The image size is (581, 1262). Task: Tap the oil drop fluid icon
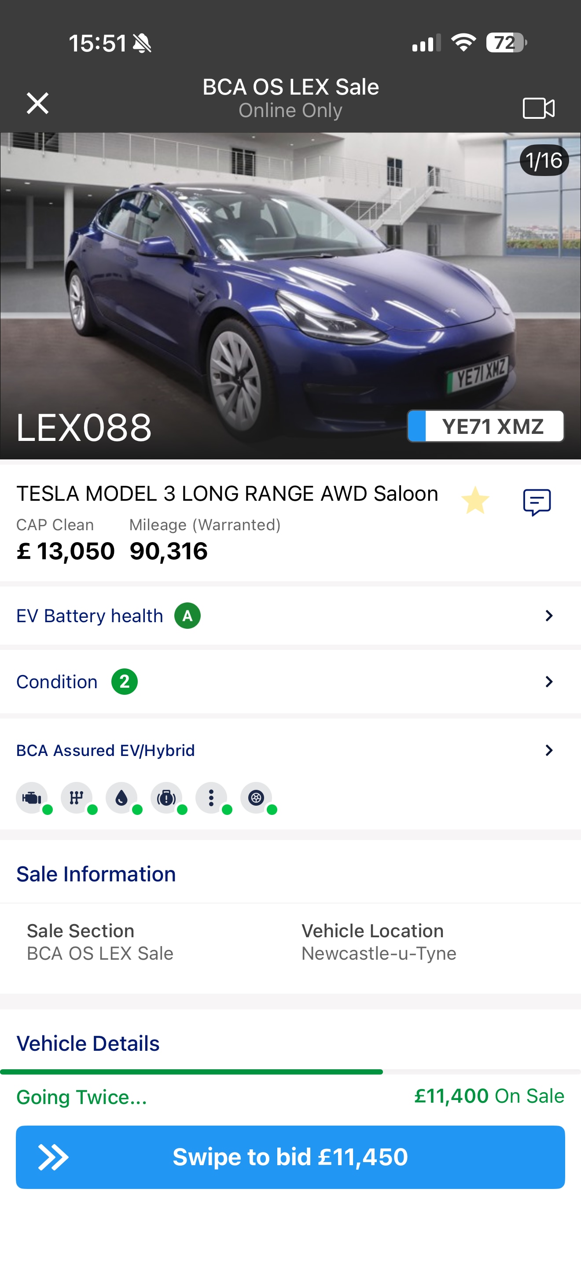tap(121, 798)
